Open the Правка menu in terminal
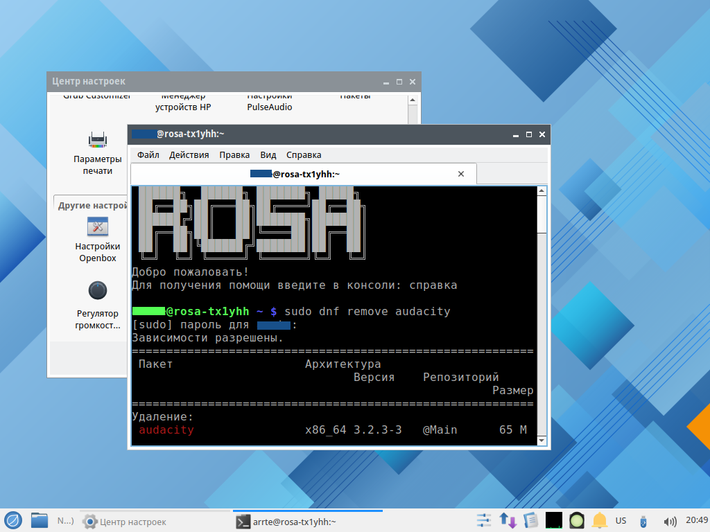 point(234,155)
